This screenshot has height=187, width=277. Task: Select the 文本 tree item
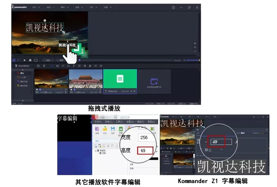point(103,153)
